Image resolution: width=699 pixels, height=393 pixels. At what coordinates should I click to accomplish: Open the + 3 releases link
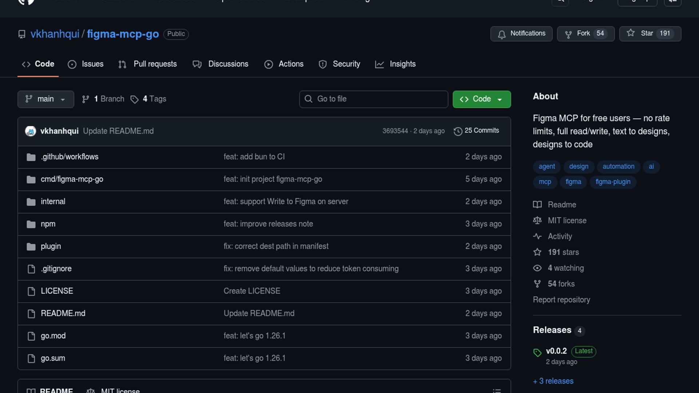(553, 381)
